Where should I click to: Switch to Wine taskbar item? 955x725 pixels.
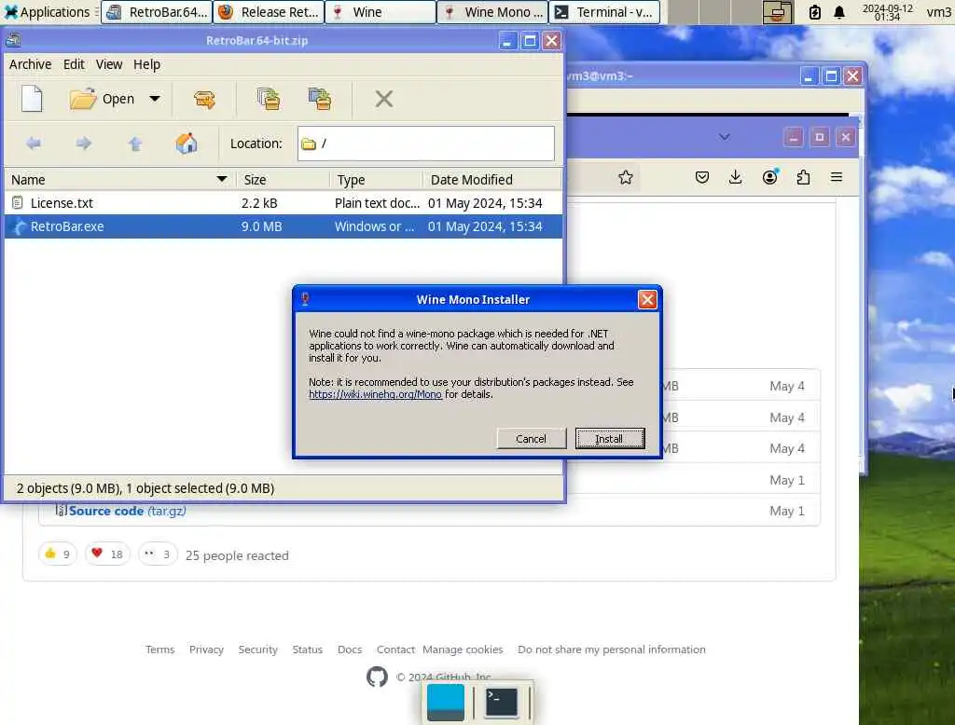(x=381, y=12)
